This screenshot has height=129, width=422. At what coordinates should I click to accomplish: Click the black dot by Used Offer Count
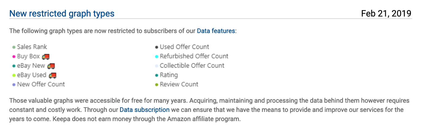157,47
